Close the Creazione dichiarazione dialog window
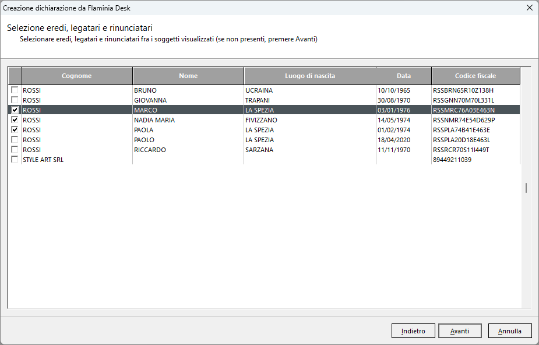 tap(529, 8)
